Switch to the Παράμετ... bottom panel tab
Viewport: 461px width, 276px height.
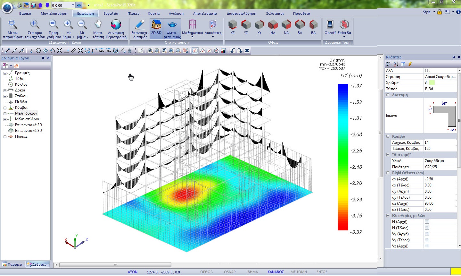point(13,264)
